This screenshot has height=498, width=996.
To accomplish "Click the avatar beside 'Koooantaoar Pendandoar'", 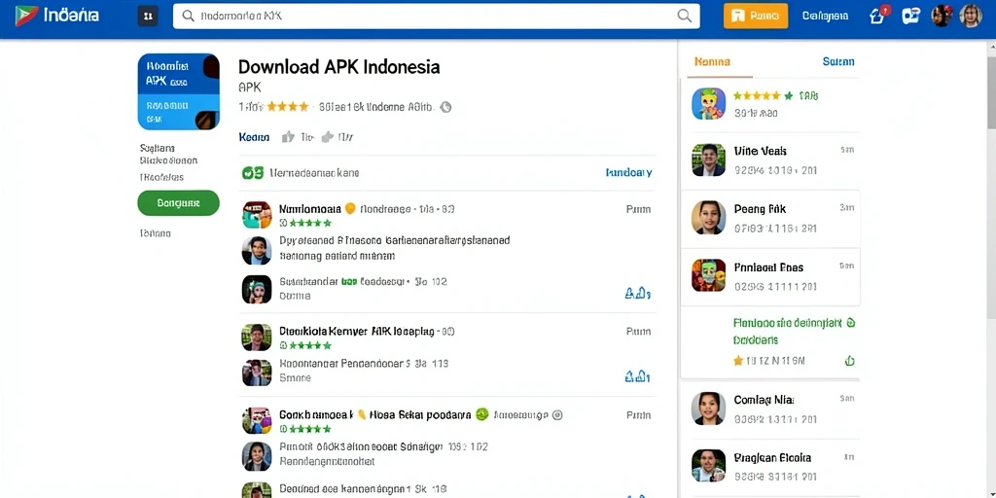I will pyautogui.click(x=257, y=373).
